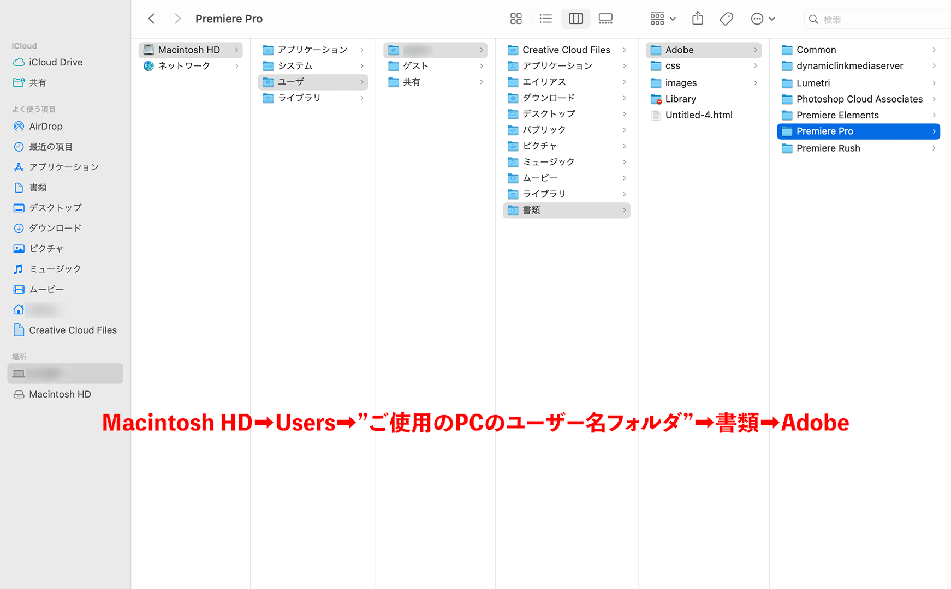Select the Premiere Rush folder
The height and width of the screenshot is (589, 951).
click(828, 148)
